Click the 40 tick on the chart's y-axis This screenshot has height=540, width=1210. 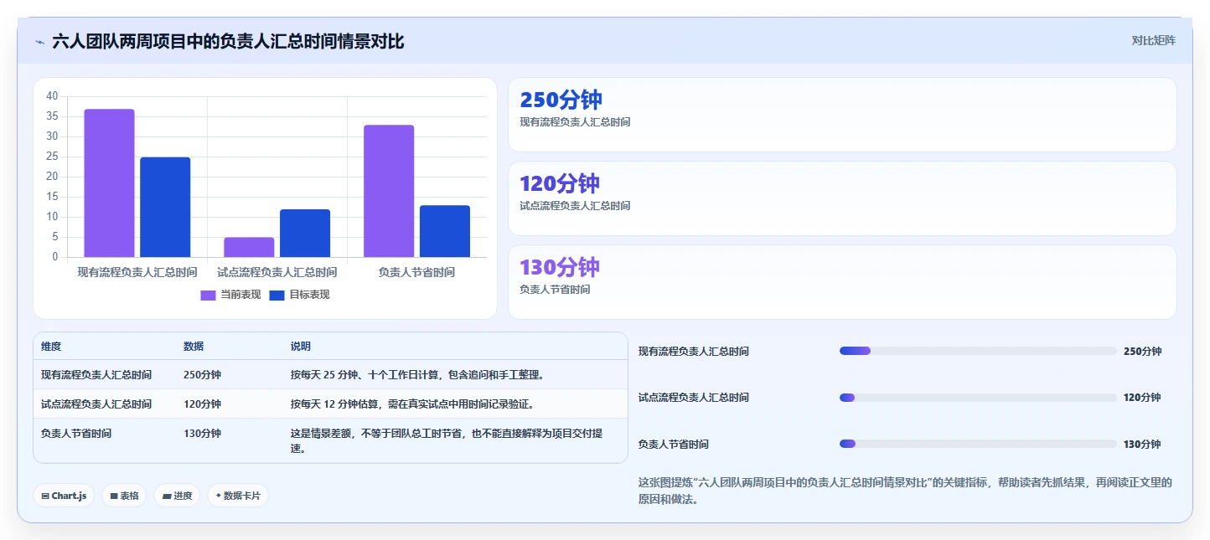coord(52,96)
